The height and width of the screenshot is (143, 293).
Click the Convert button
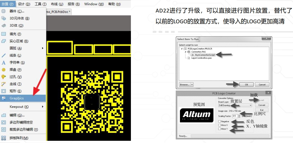click(262, 105)
